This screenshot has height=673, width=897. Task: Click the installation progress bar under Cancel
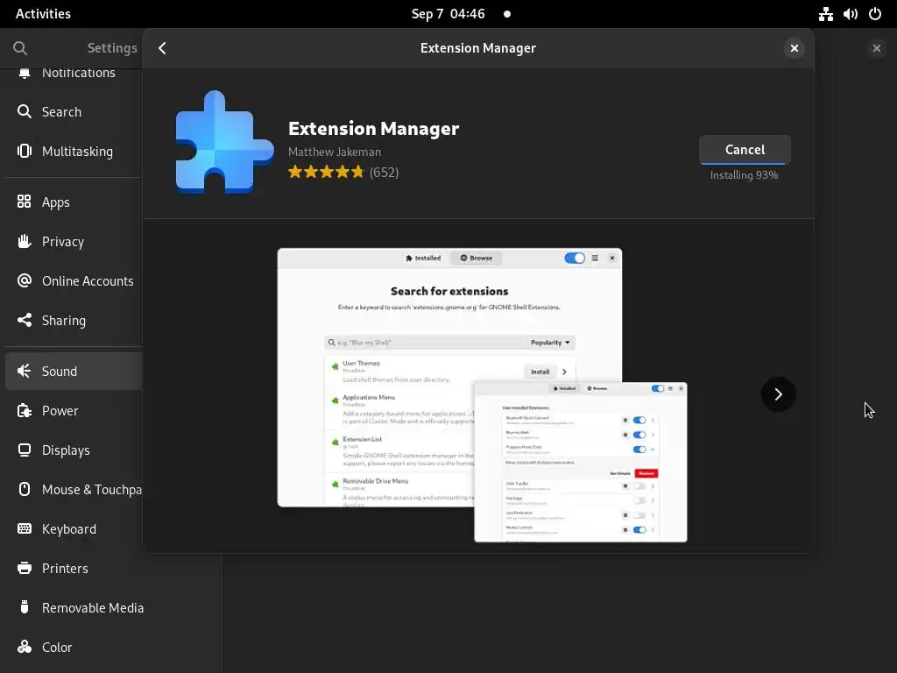point(745,163)
